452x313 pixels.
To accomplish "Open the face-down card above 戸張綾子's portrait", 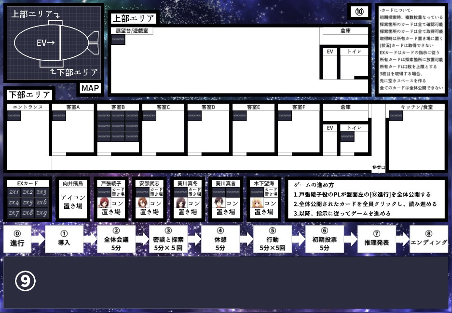I will [x=105, y=191].
